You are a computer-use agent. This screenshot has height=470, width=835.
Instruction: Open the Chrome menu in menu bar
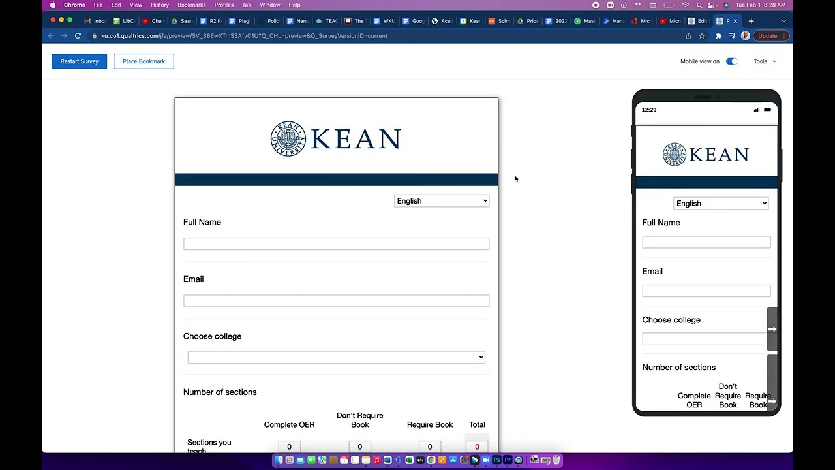pos(74,5)
